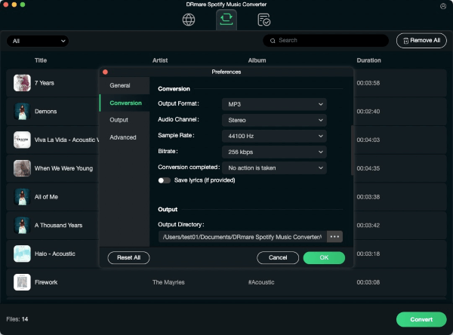The image size is (453, 335).
Task: Click the Halo - Acoustic album cover
Action: pyautogui.click(x=22, y=254)
